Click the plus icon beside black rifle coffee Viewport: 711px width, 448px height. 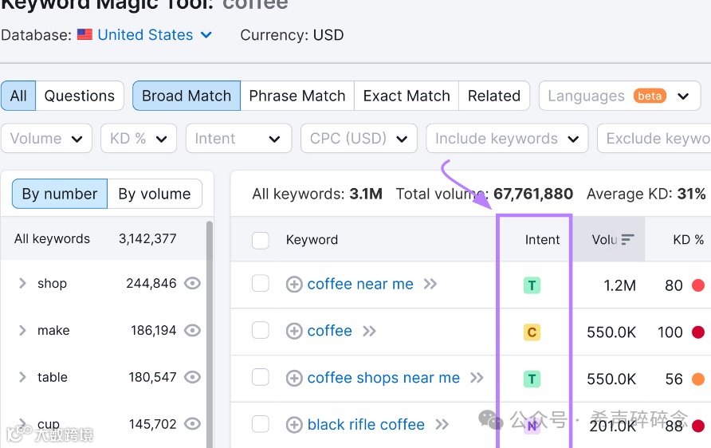[x=294, y=425]
